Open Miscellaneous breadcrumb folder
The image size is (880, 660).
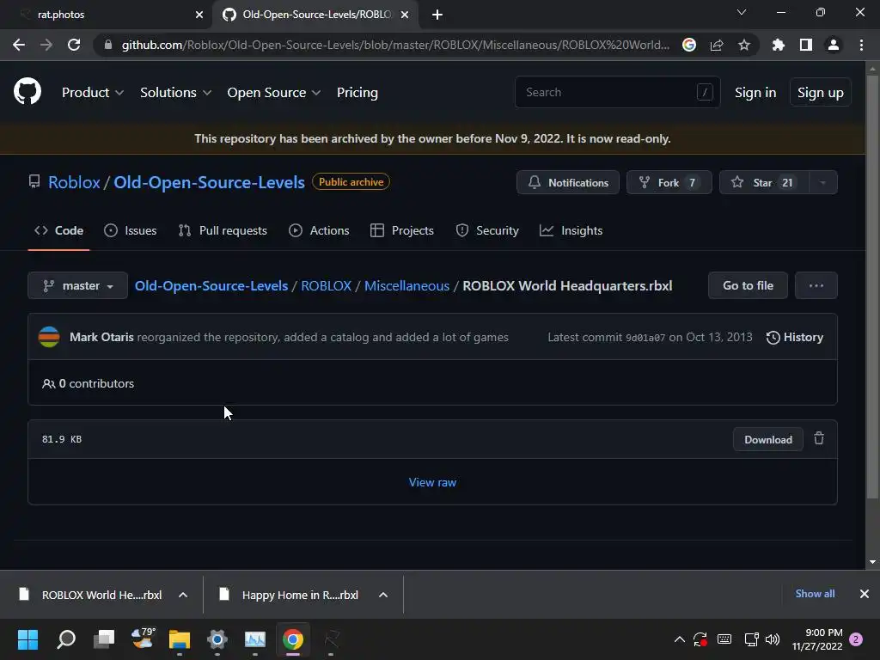(406, 285)
